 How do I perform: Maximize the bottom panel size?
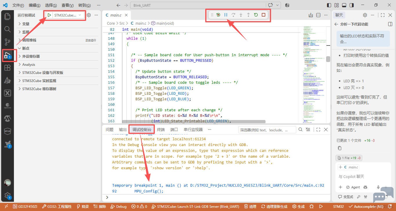(318, 130)
